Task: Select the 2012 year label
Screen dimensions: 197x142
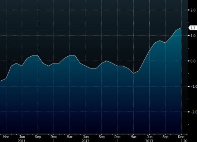Action: (x=86, y=141)
